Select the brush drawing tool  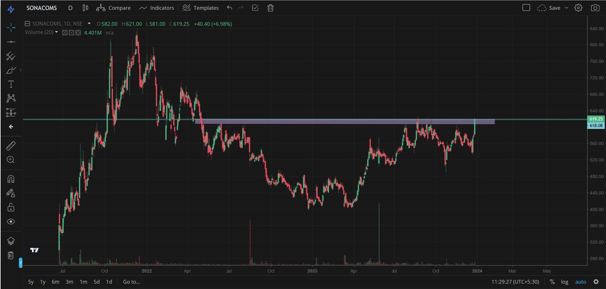click(x=11, y=70)
